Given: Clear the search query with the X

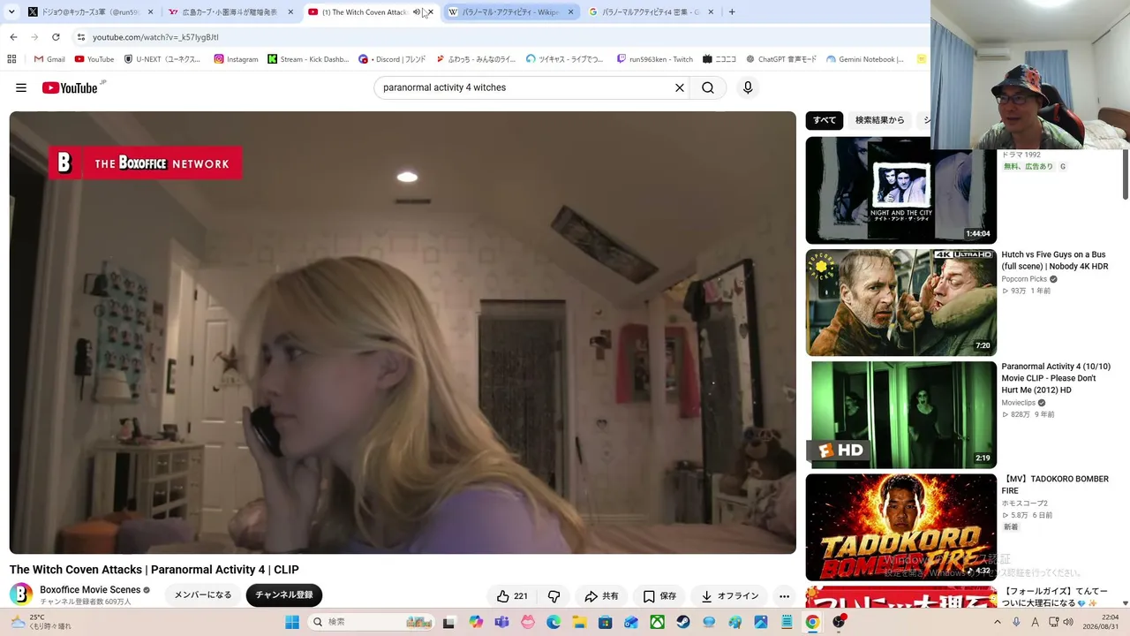Looking at the screenshot, I should pyautogui.click(x=680, y=87).
